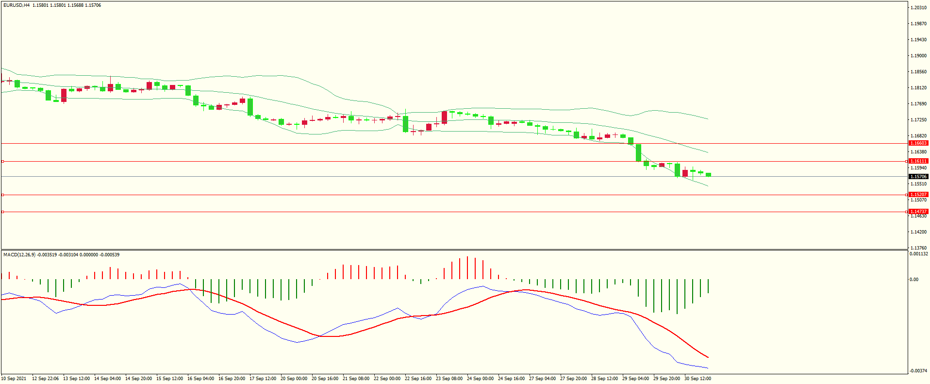Click the 1.19000 price scale value
930x384 pixels.
[x=919, y=56]
